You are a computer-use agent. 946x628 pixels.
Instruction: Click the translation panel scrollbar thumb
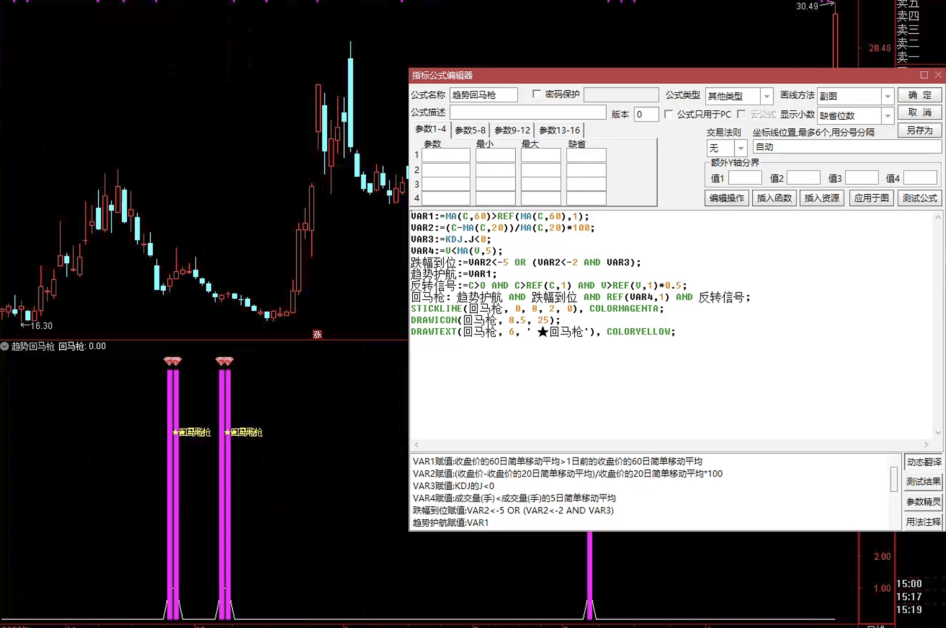(894, 479)
